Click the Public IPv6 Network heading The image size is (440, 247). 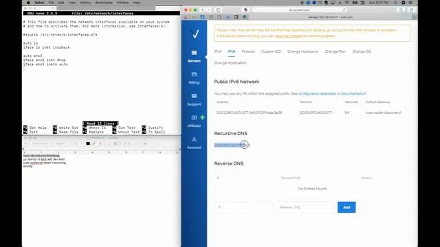[x=236, y=82]
